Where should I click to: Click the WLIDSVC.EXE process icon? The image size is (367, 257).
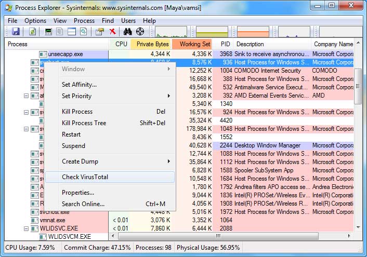pos(35,228)
